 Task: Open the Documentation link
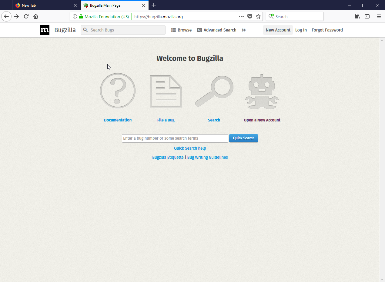tap(118, 120)
